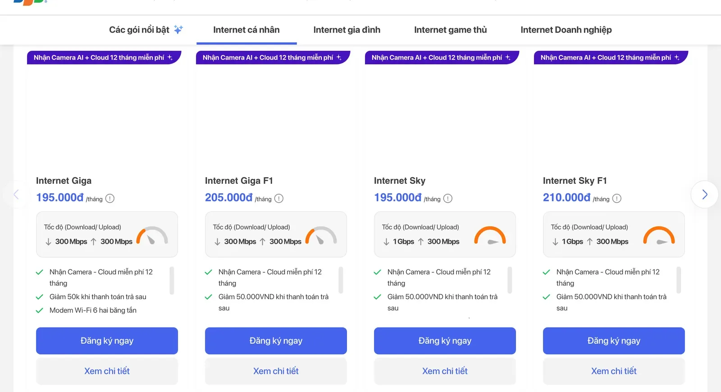Screen dimensions: 721x392
Task: Click the camera checkmark in Internet Sky card
Action: [378, 272]
